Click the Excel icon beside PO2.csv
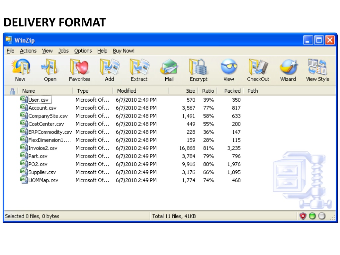Viewport: 340px width, 255px height. point(24,164)
